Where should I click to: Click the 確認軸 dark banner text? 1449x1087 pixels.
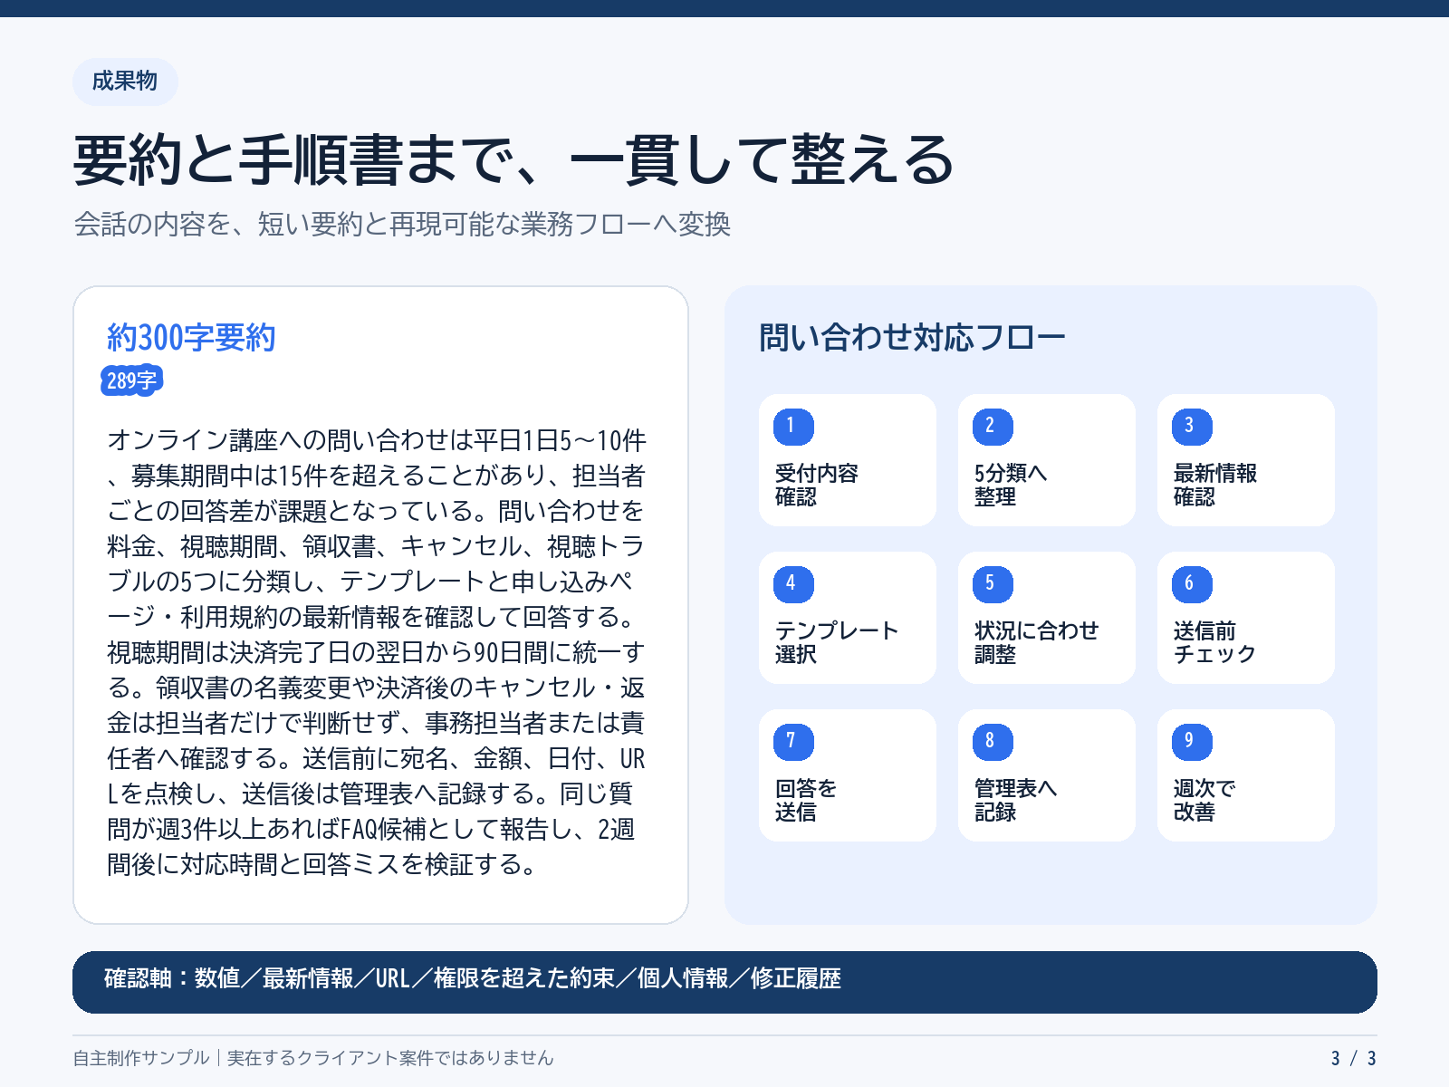point(473,979)
